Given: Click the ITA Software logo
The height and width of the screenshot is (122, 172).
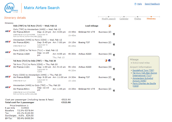Looking at the screenshot, I should [x=11, y=8].
